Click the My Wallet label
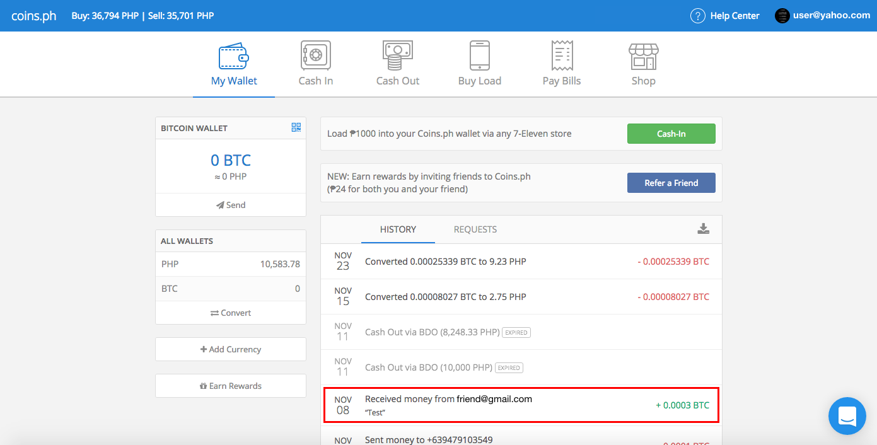The width and height of the screenshot is (877, 445). tap(234, 81)
